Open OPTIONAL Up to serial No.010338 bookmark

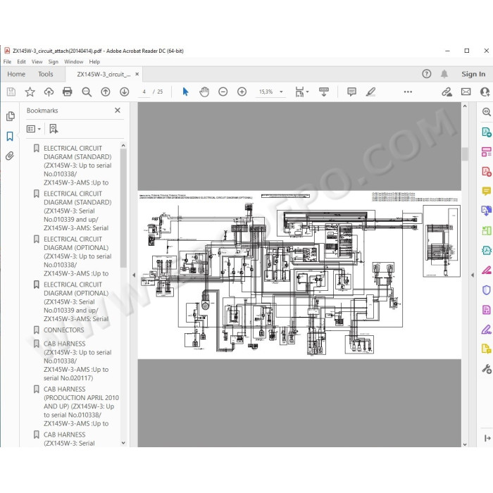tap(76, 256)
